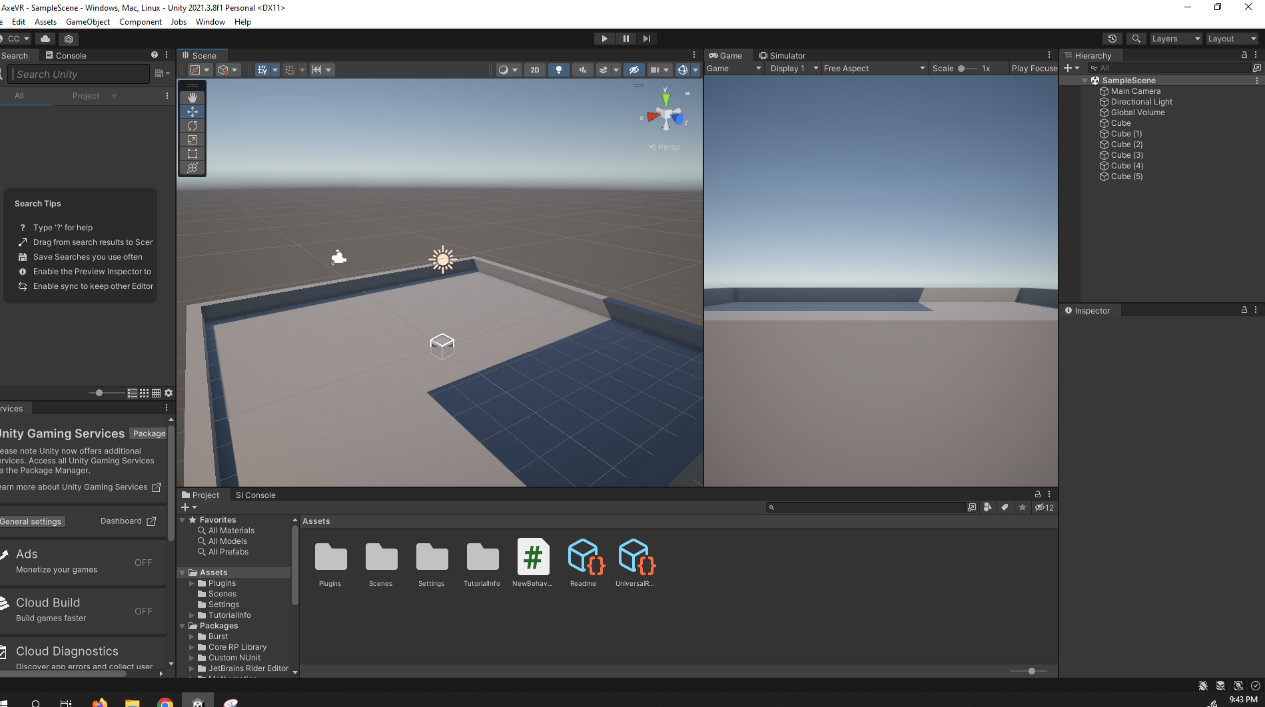Screen dimensions: 1265x707
Task: Toggle hidden packages count icon
Action: [x=1045, y=507]
